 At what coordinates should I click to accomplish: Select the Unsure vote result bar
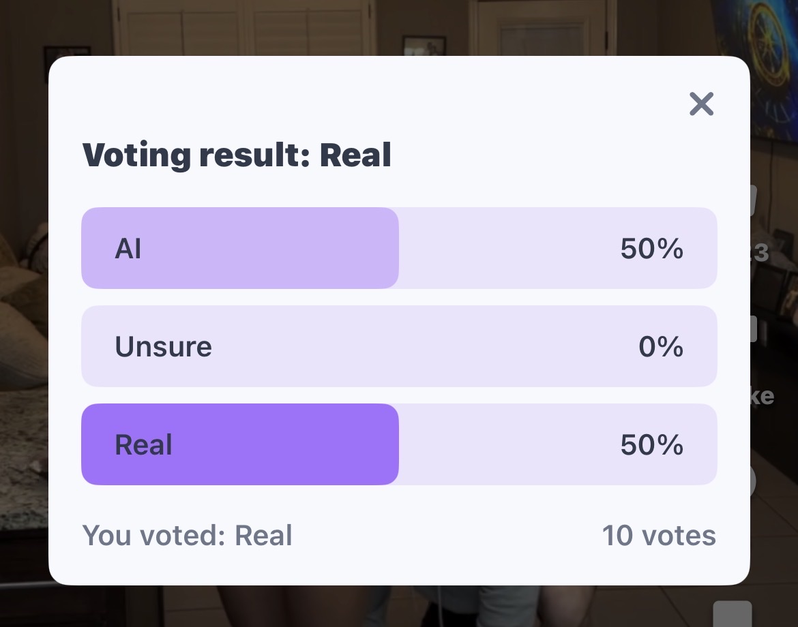(x=399, y=346)
